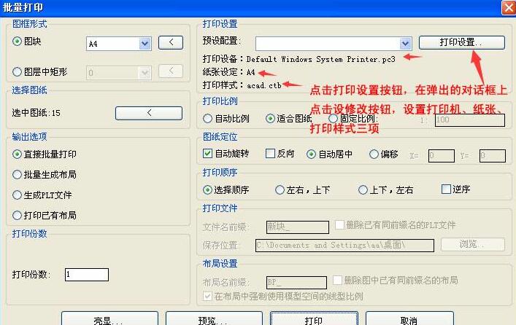Screen dimensions: 516x325
Task: Click the 打印设备 Default Windows System Printer text
Action: click(299, 59)
